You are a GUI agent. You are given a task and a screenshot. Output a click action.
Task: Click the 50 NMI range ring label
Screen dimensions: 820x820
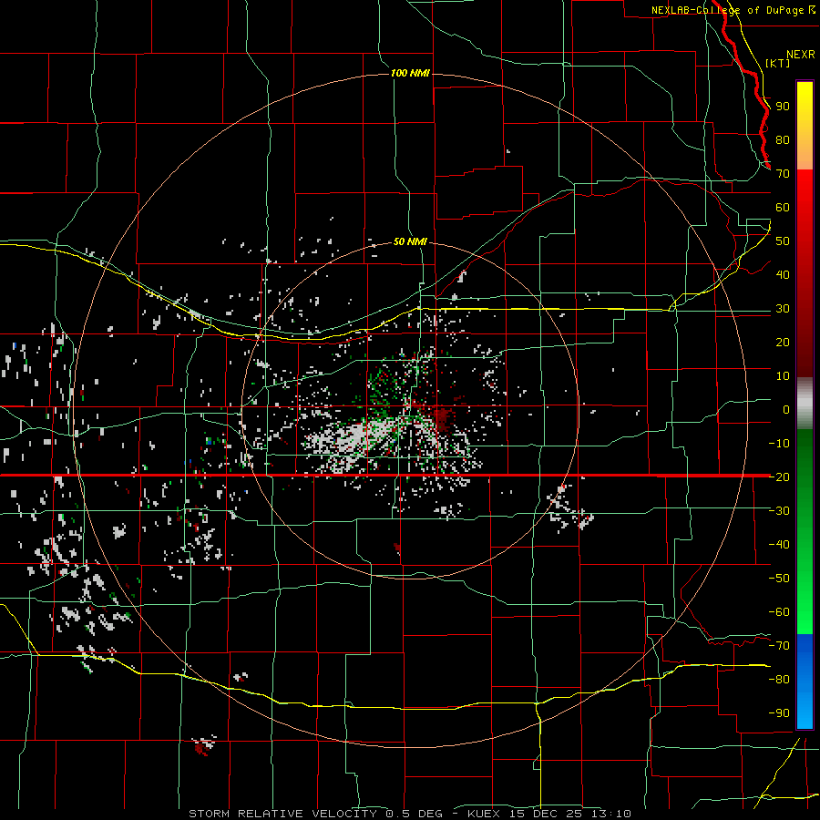coord(410,241)
